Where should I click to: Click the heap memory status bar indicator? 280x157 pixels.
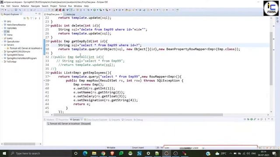[189, 148]
